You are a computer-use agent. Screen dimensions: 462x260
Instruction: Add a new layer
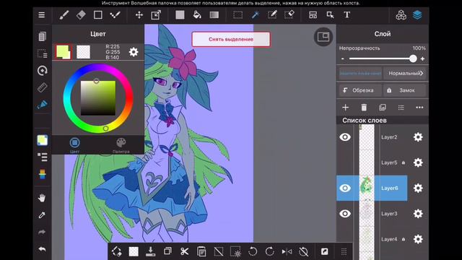(x=345, y=108)
